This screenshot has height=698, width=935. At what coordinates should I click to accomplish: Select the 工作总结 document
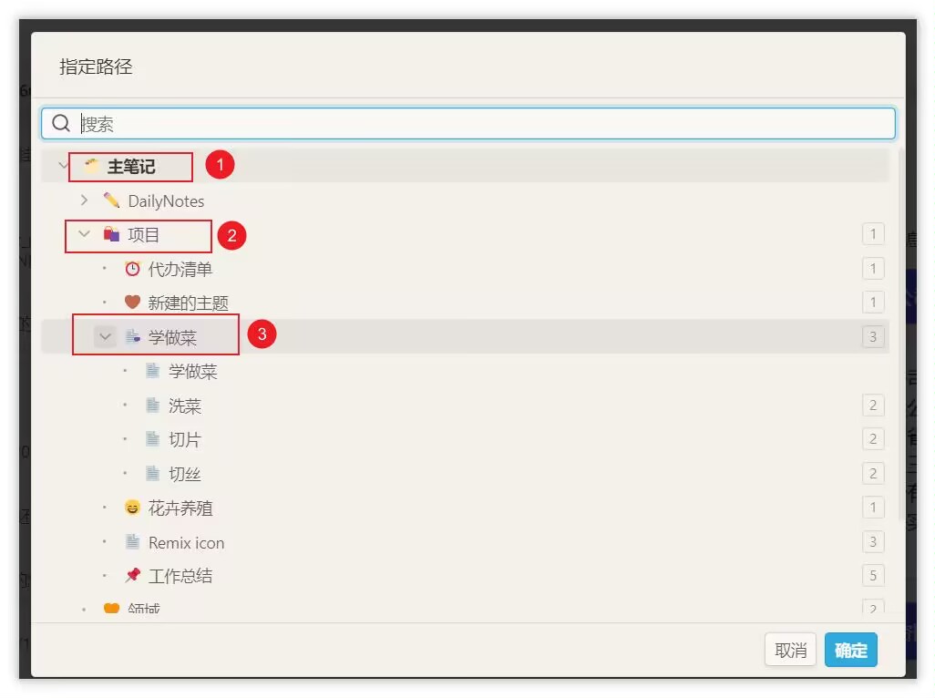pyautogui.click(x=465, y=576)
